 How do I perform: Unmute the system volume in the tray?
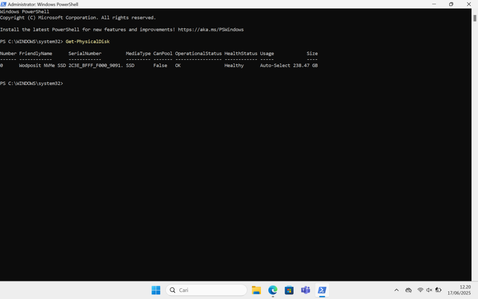tap(429, 290)
